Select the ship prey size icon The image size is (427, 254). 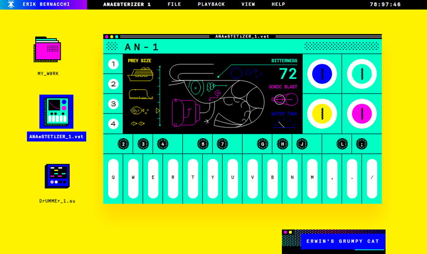click(140, 75)
